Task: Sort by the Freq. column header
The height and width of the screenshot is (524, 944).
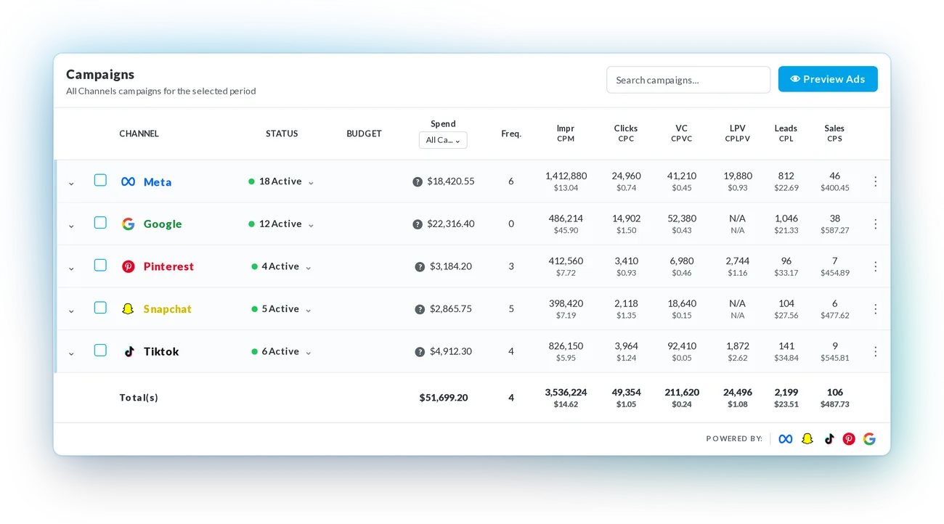Action: tap(511, 134)
